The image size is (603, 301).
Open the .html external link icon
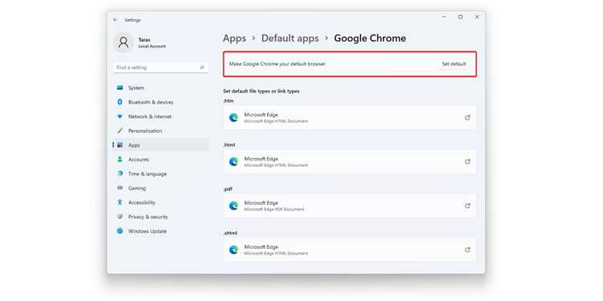click(468, 161)
